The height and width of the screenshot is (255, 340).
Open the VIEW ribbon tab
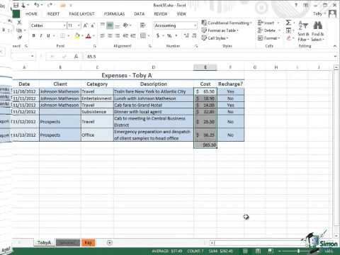tap(181, 14)
